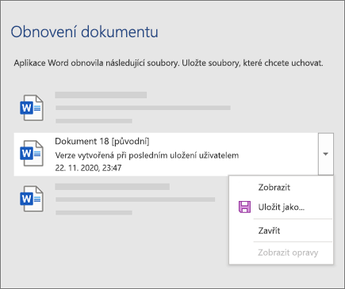Click the date 22. 11. 2020, 23:47
345x289 pixels.
[88, 168]
